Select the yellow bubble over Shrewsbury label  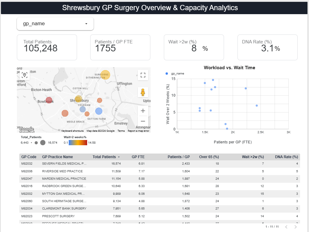79,99
